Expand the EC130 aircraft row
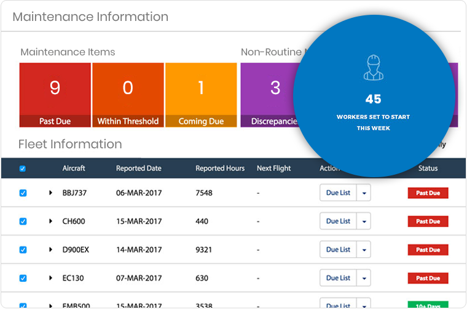The image size is (467, 320). tap(50, 278)
